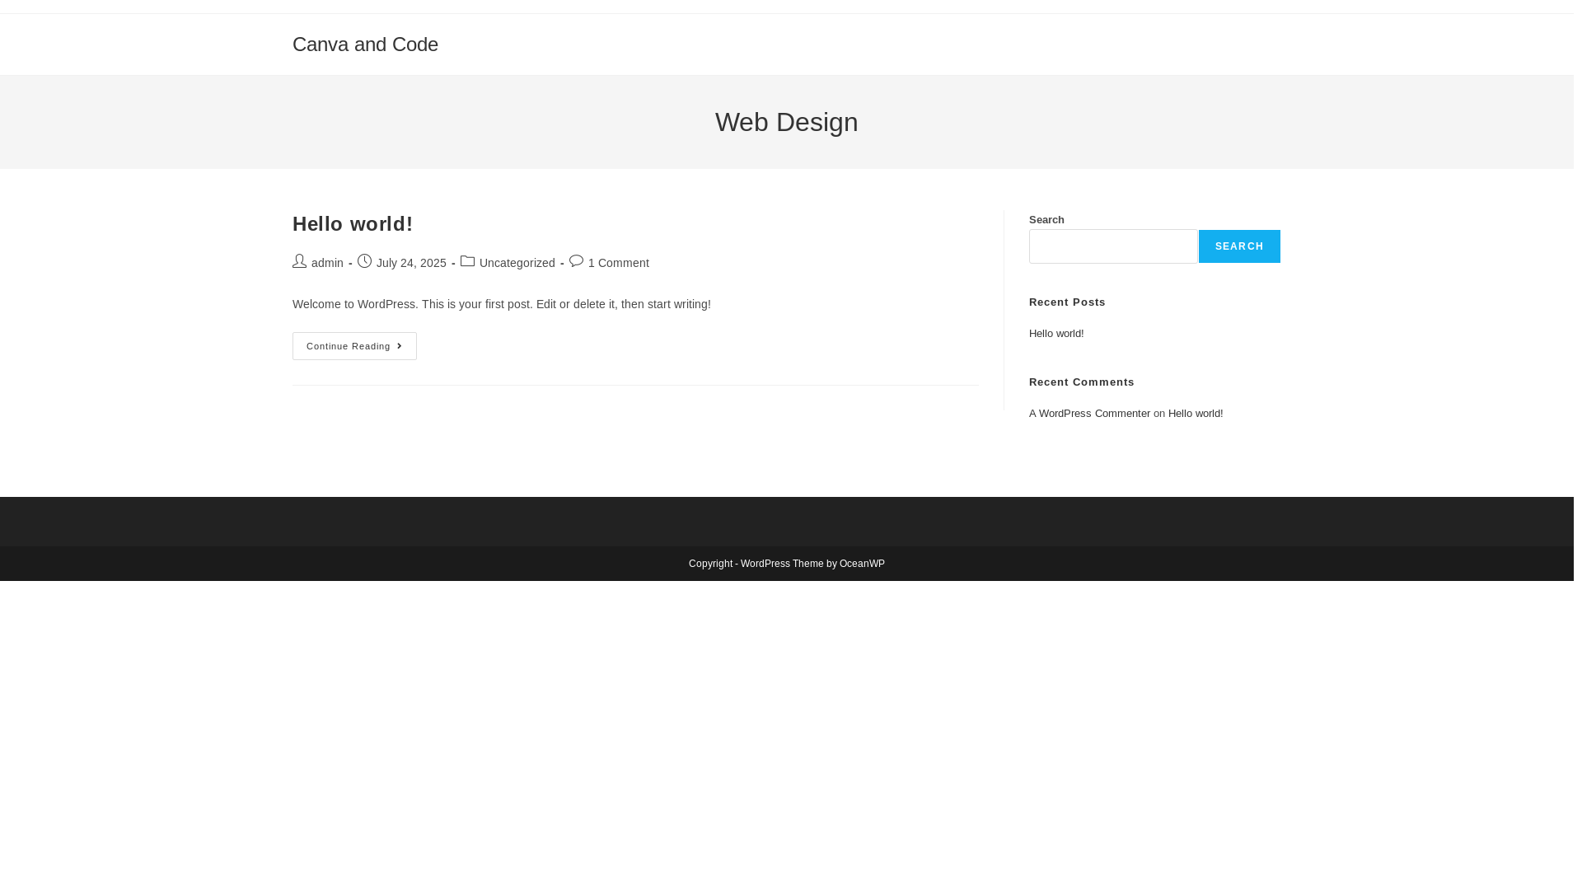Click the Recent Posts heading
Image resolution: width=1582 pixels, height=890 pixels.
click(1067, 302)
